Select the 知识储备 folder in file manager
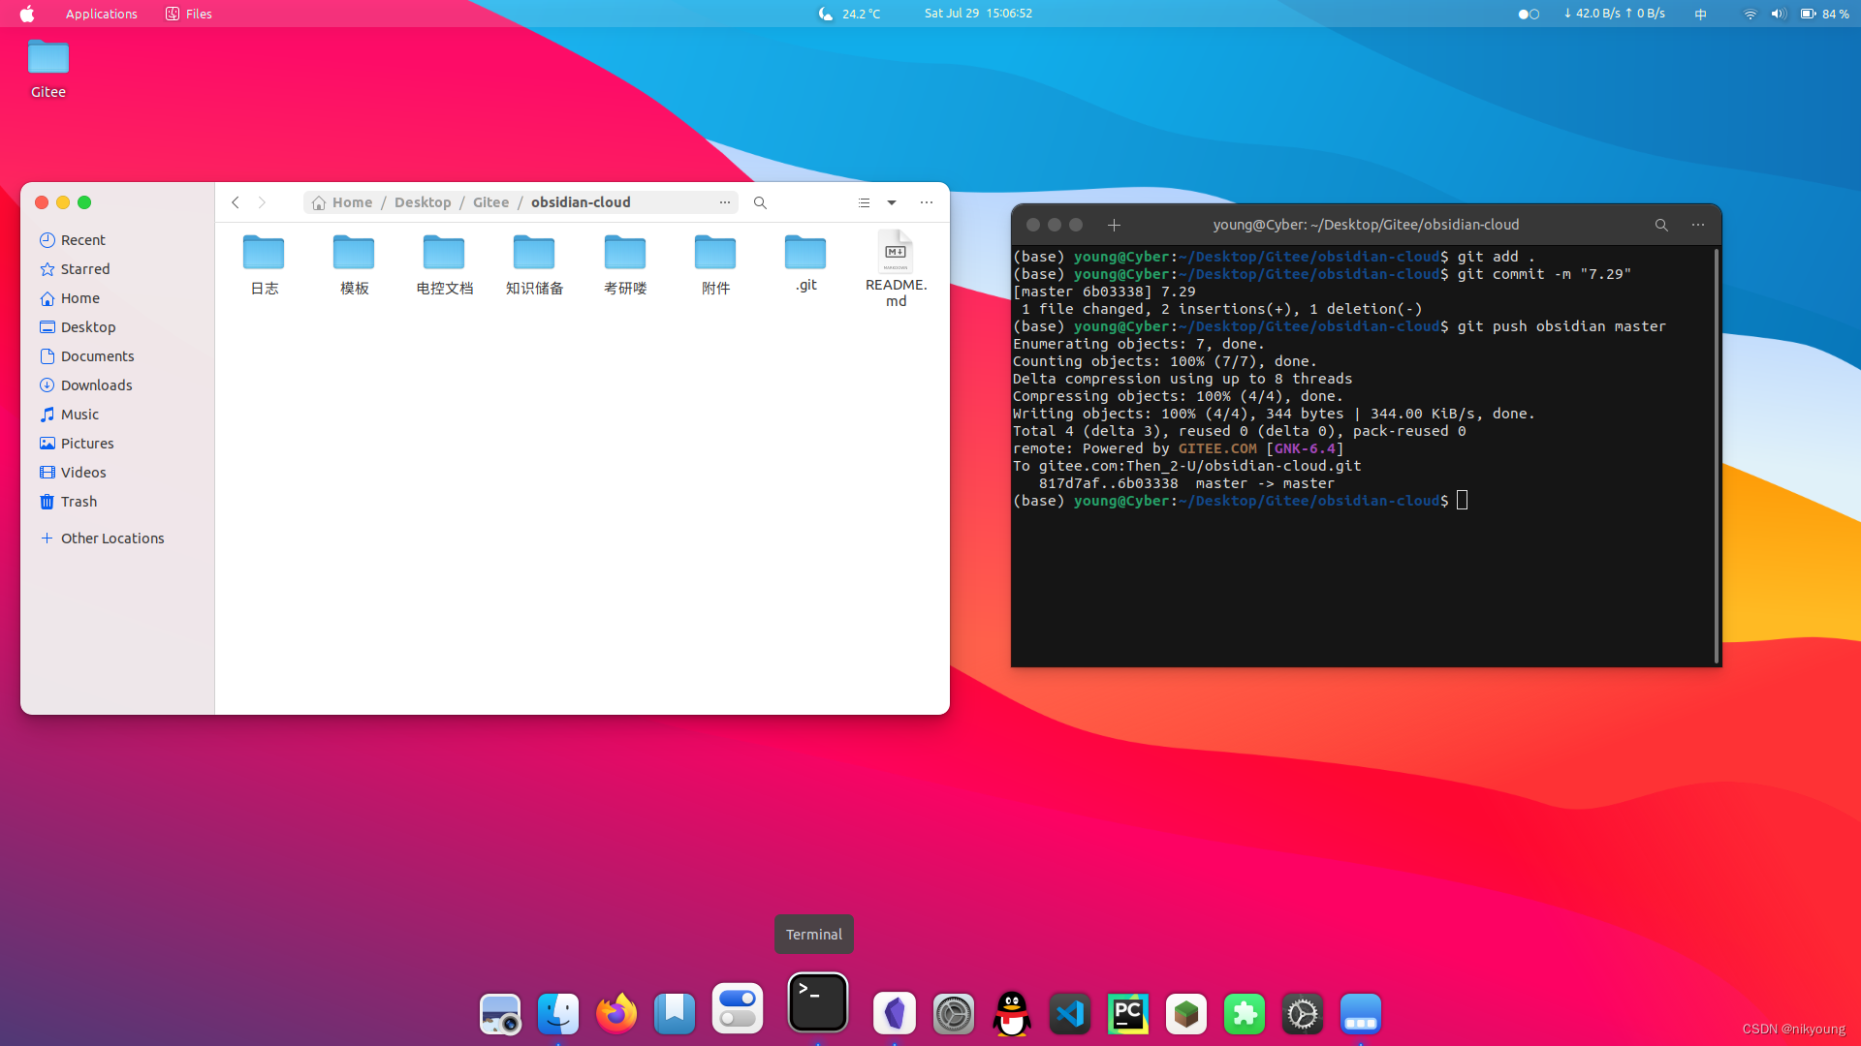Image resolution: width=1861 pixels, height=1046 pixels. (x=533, y=261)
